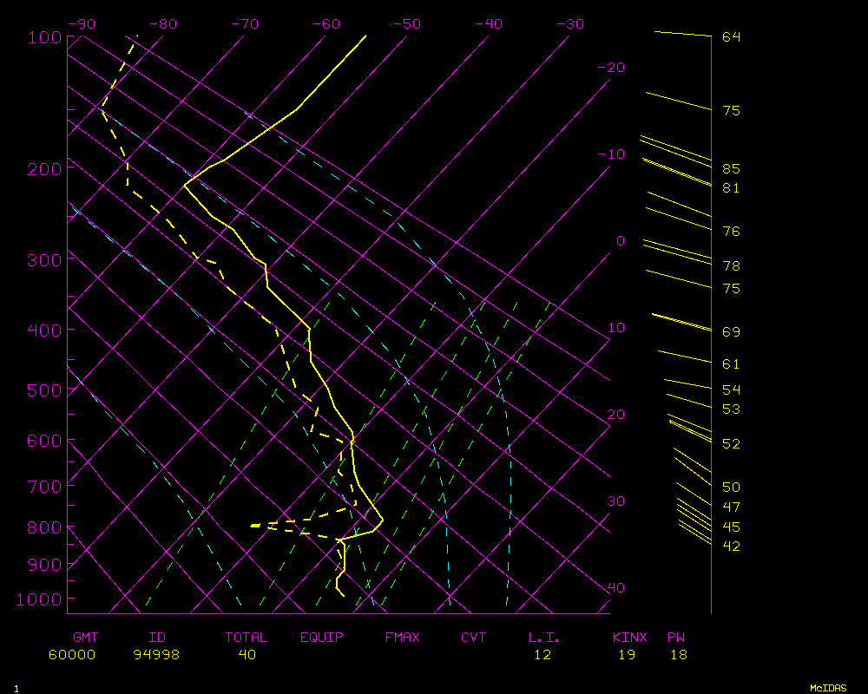868x694 pixels.
Task: Select the TOTAL index header
Action: (x=247, y=638)
